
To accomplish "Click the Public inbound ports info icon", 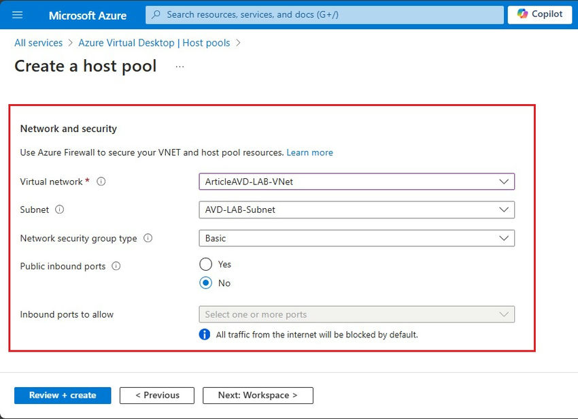I will coord(114,266).
